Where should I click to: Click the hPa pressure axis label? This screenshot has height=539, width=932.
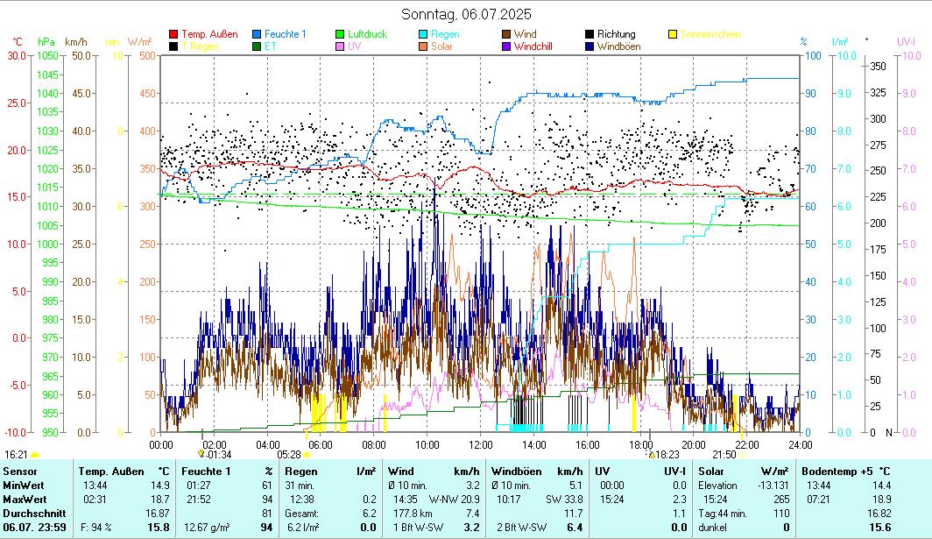(46, 41)
